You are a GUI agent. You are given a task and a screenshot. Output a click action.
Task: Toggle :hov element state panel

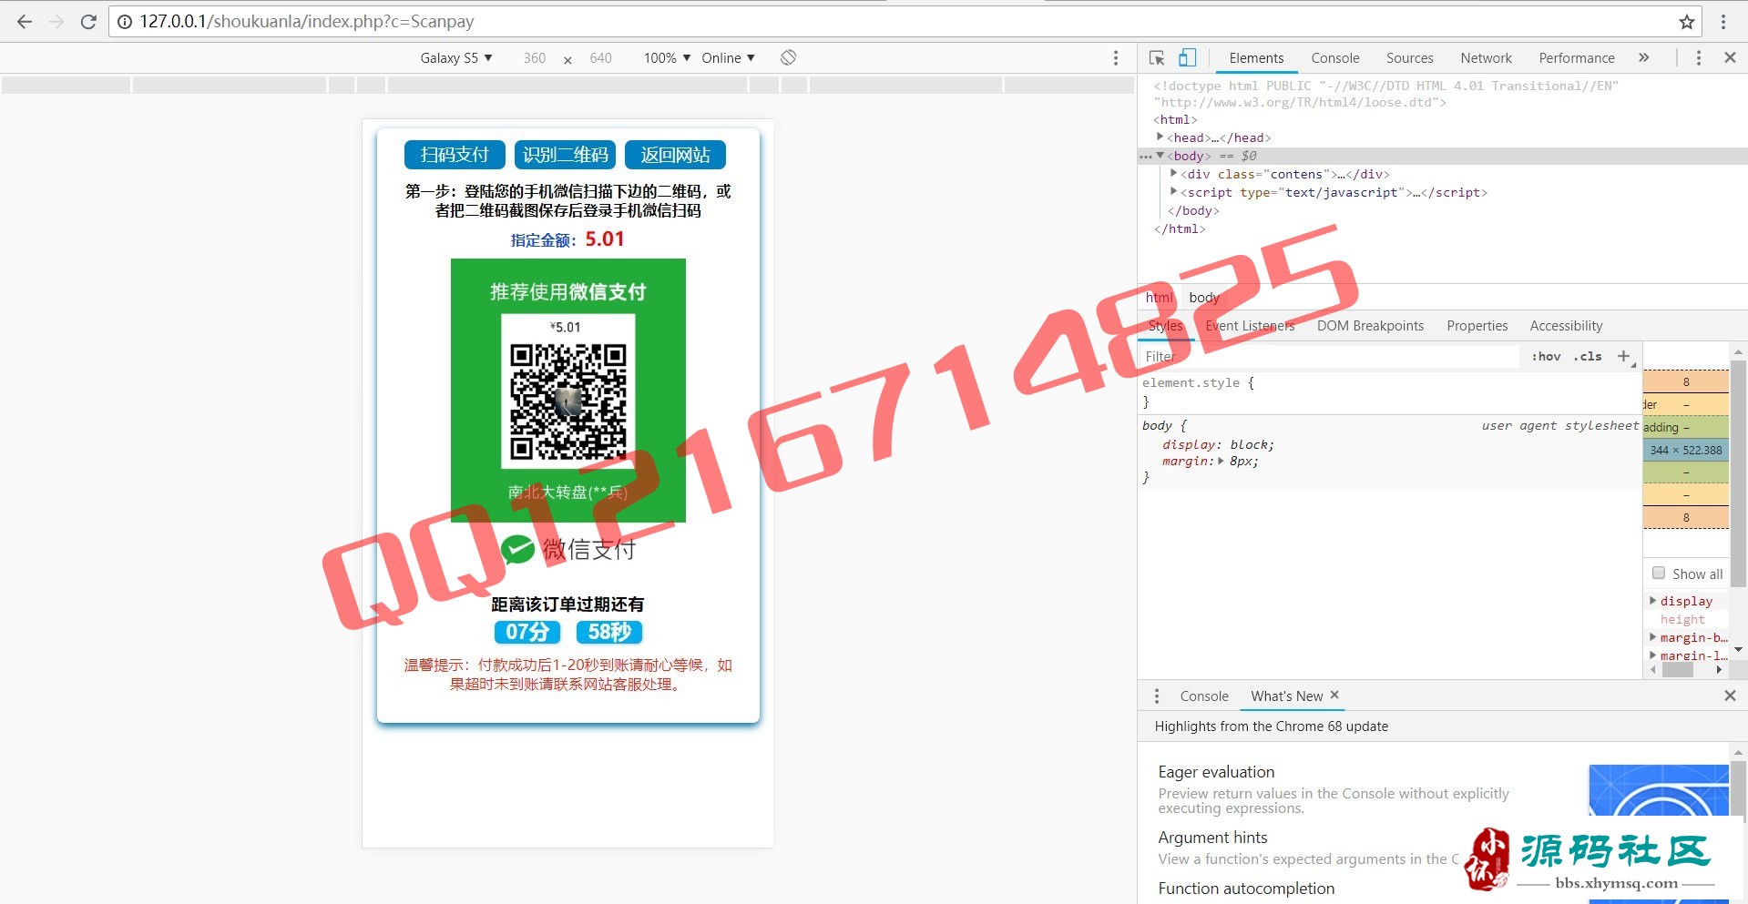(1546, 356)
